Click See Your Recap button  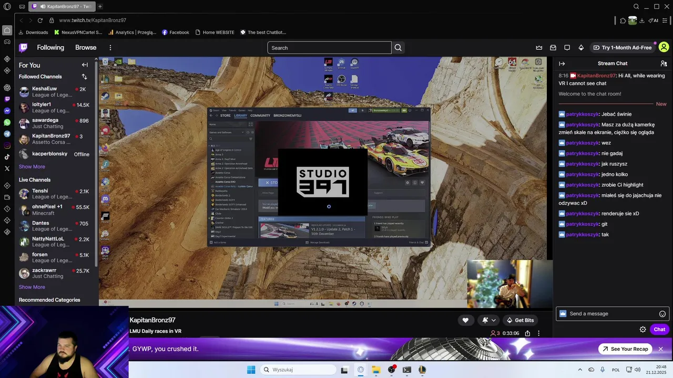(625, 349)
